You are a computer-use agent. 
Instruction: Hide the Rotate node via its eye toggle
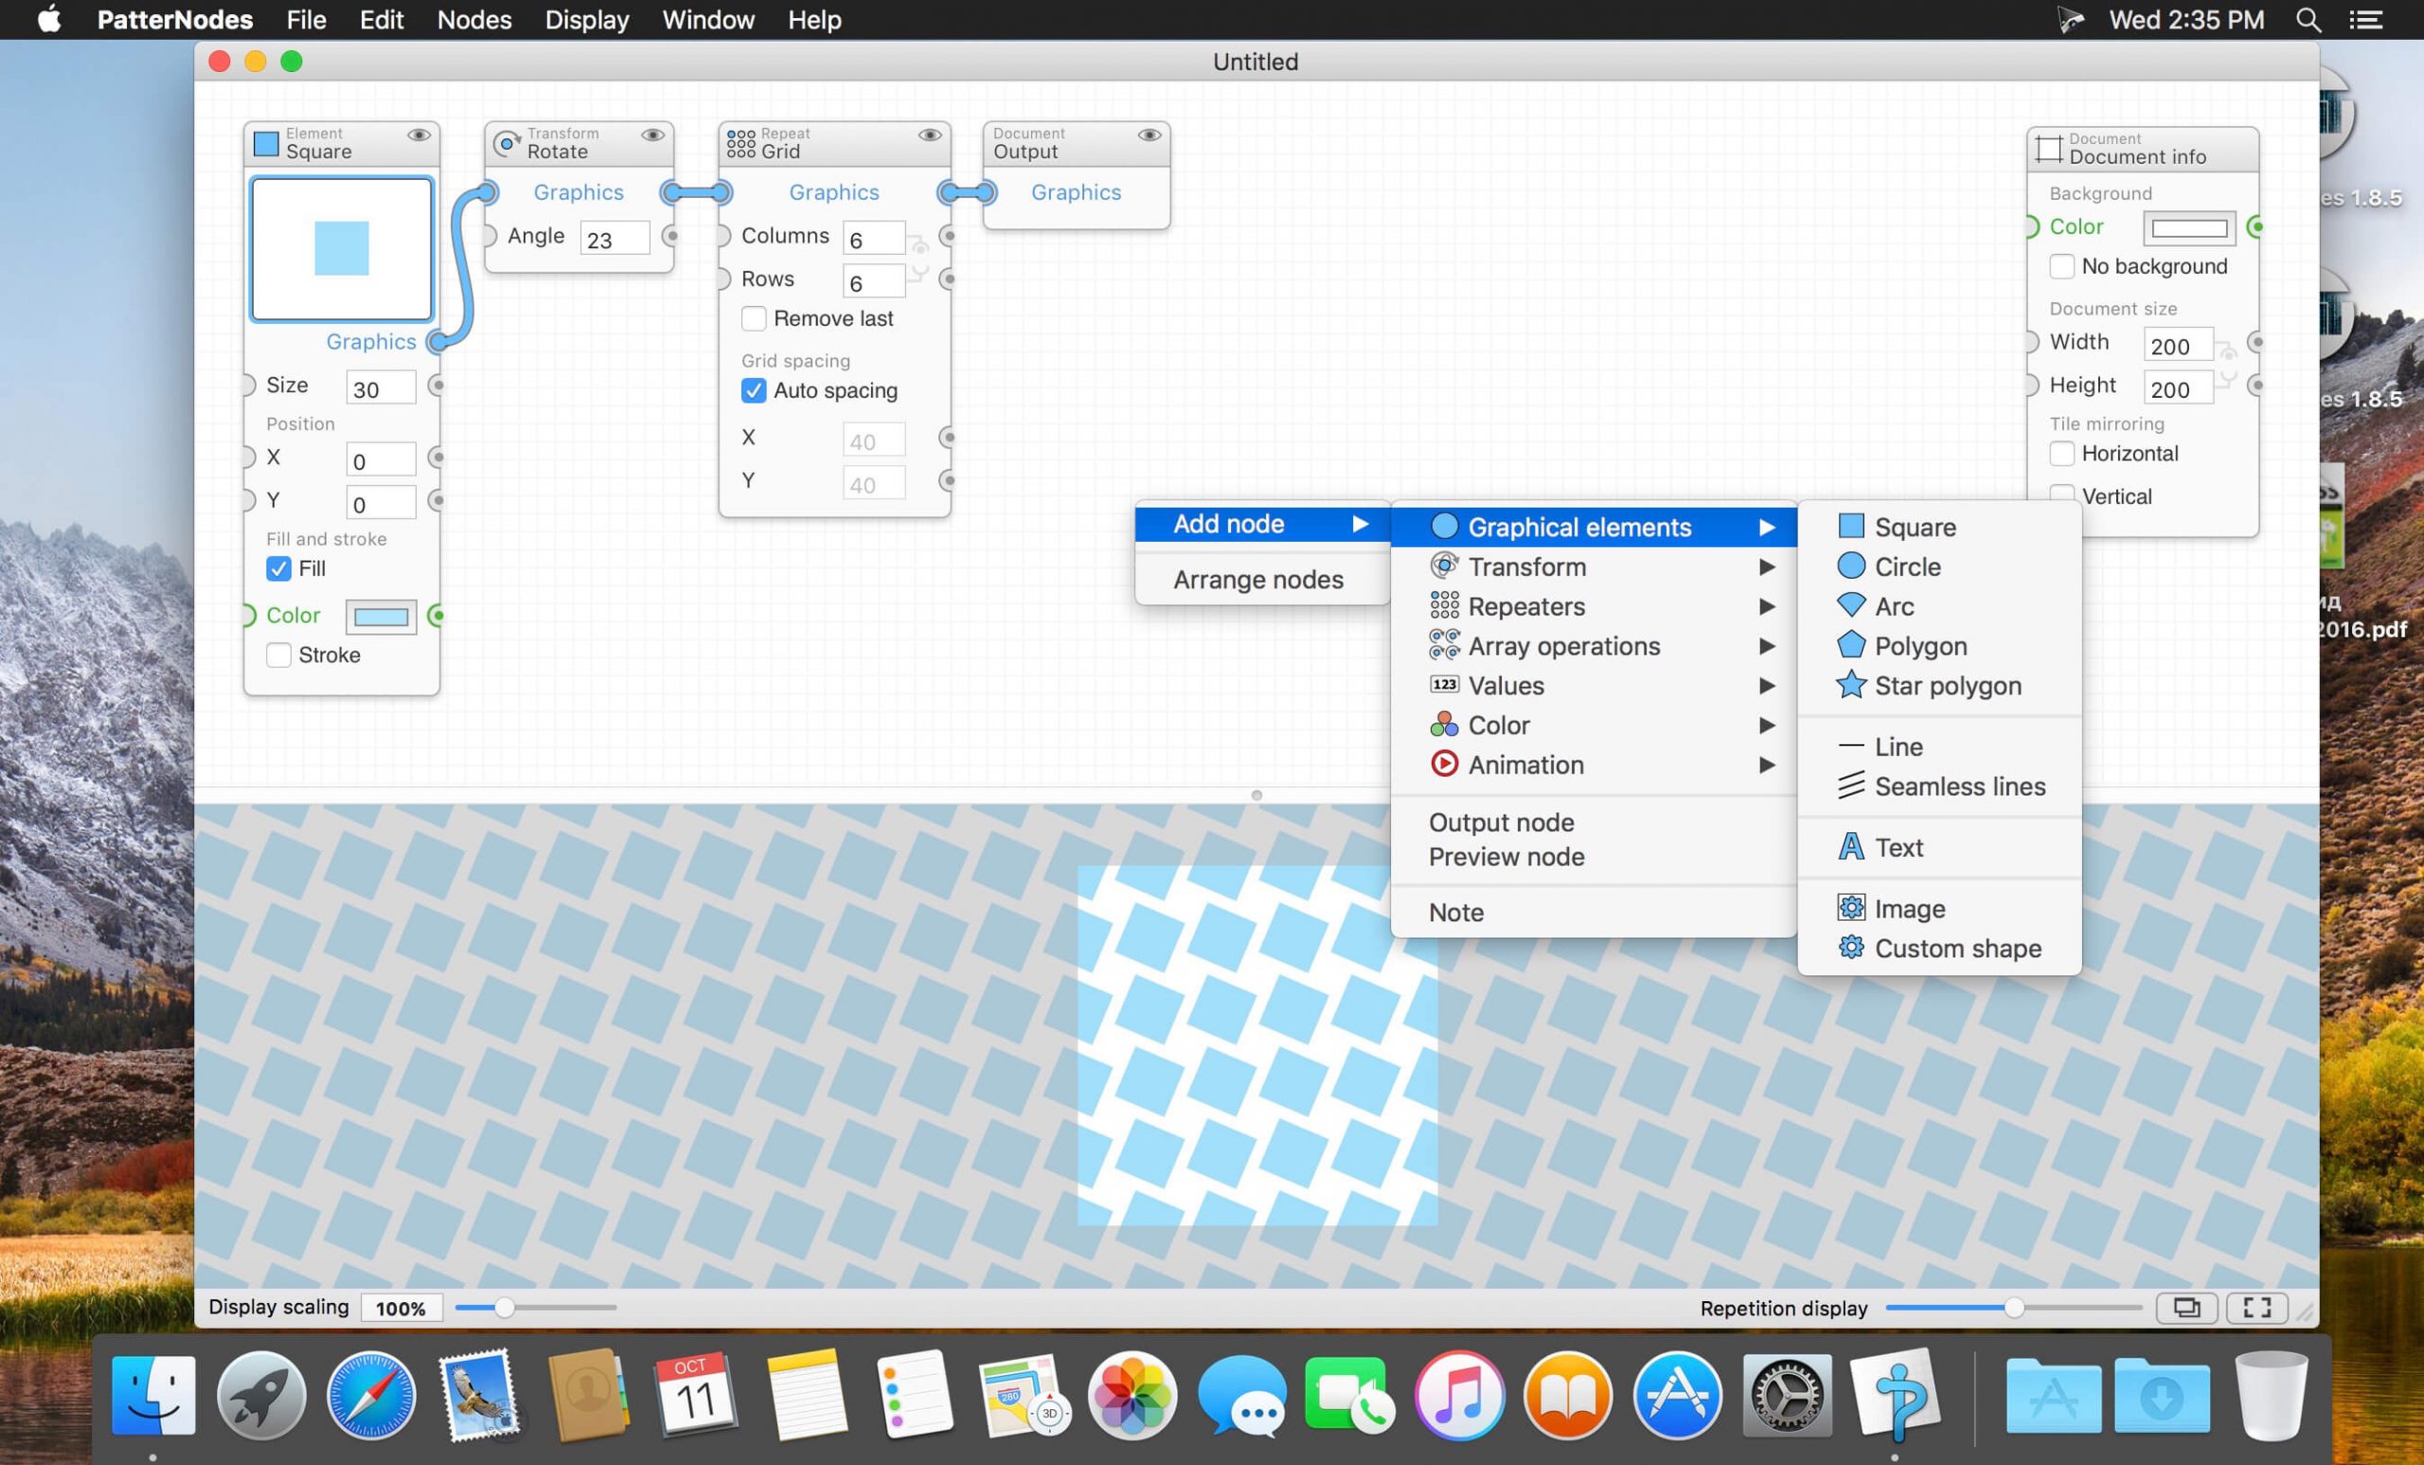(653, 135)
